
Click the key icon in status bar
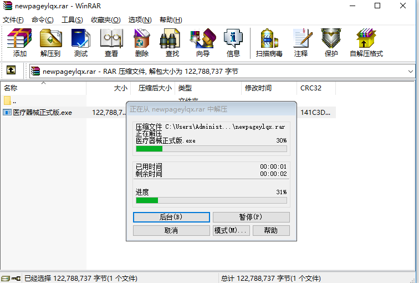click(x=16, y=279)
